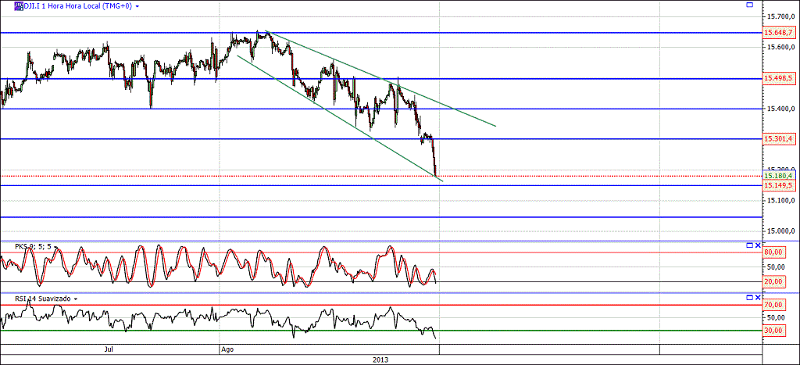
Task: Select the 15.648,7 price level label
Action: (x=779, y=33)
